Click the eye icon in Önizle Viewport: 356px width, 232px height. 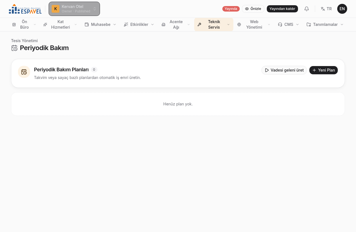click(247, 9)
